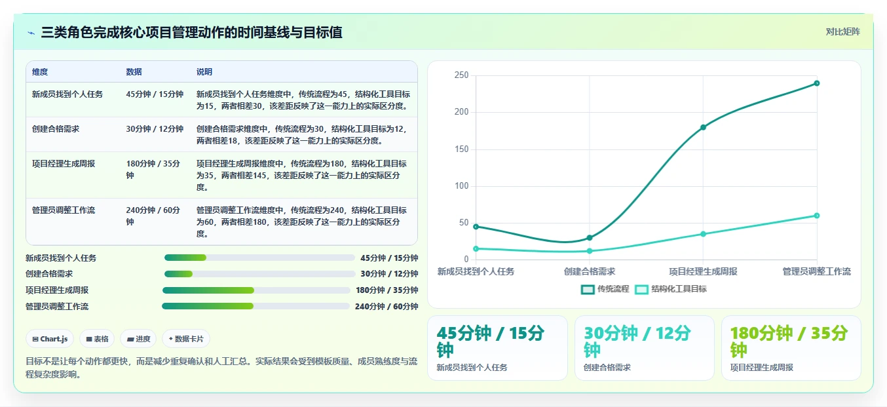
Task: Click the 新成员找到个人任务 progress bar
Action: 259,258
